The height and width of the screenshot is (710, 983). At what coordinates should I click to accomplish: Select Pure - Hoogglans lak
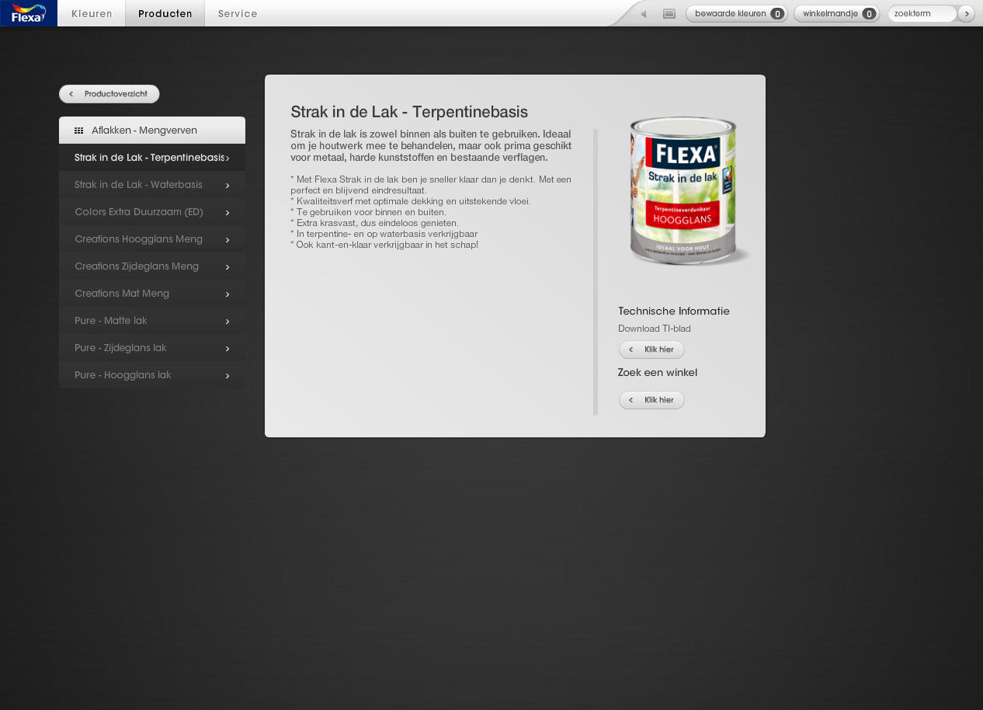152,375
